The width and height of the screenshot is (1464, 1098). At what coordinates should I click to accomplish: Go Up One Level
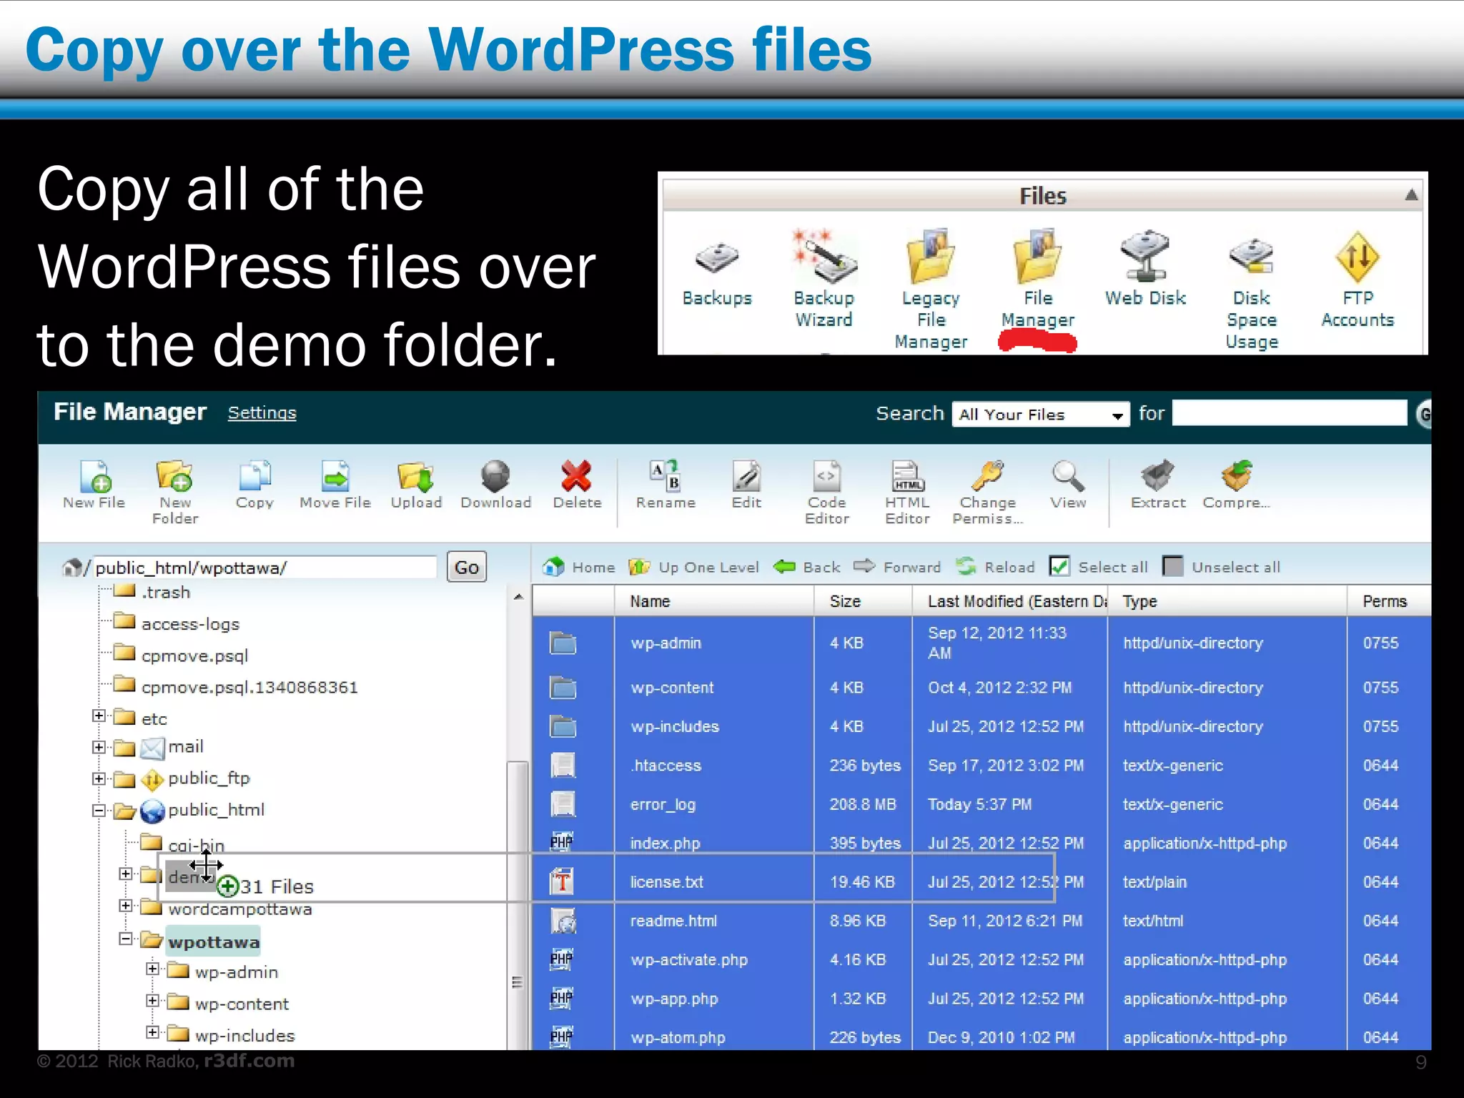coord(693,567)
